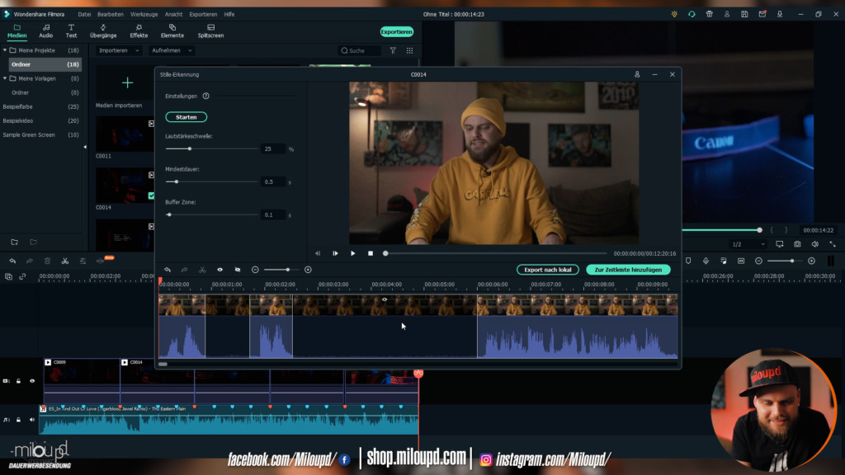Image resolution: width=845 pixels, height=475 pixels.
Task: Click the save project floppy icon
Action: [x=744, y=15]
